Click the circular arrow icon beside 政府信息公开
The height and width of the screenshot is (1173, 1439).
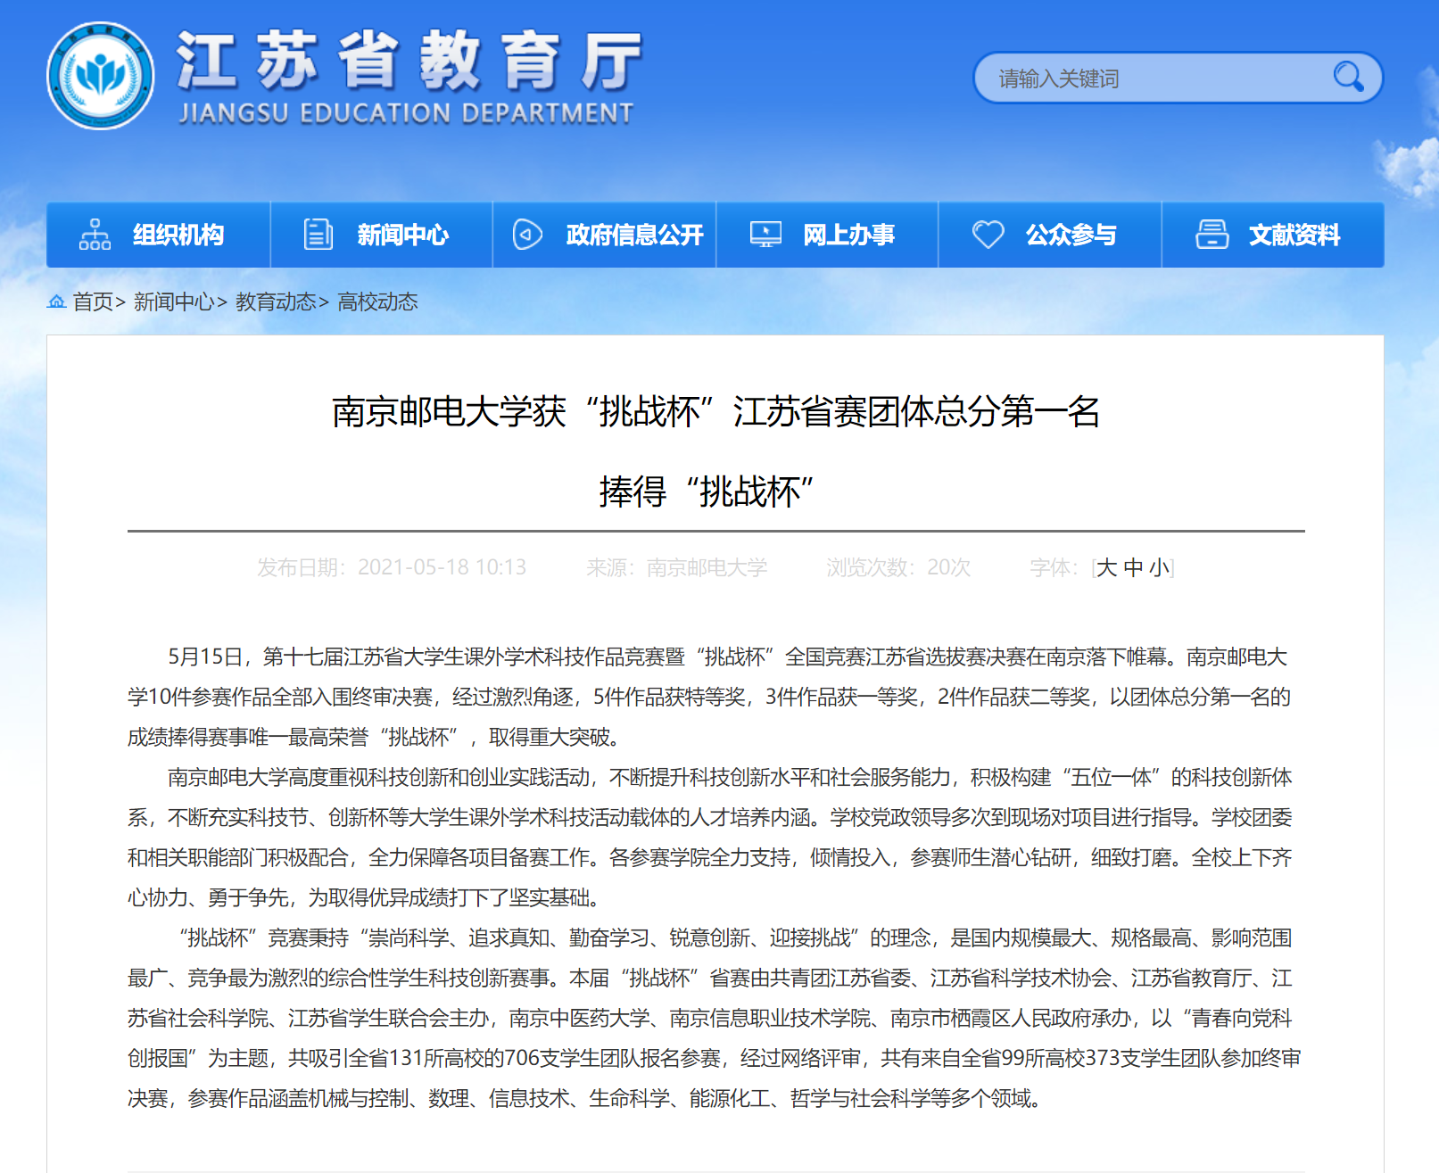[x=527, y=235]
